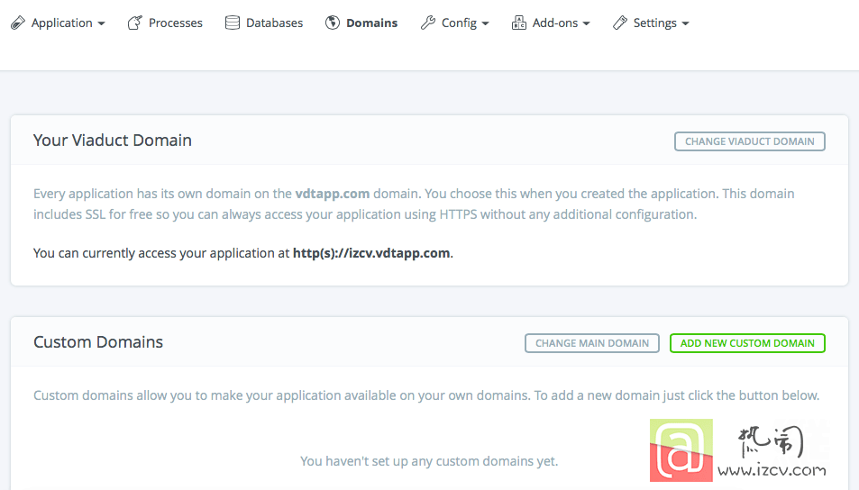Open the Config menu label

[459, 23]
